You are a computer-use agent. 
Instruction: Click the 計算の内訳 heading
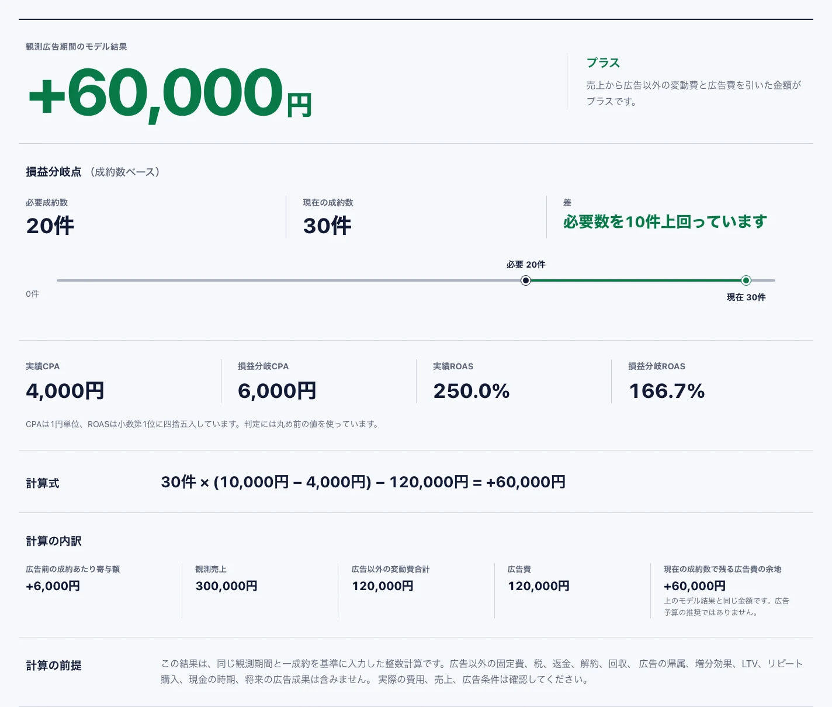coord(54,541)
